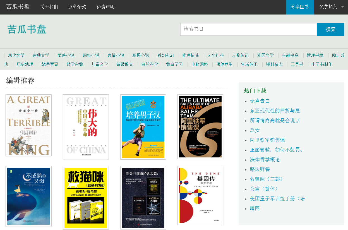Browse the 历史地理 category

[25, 64]
